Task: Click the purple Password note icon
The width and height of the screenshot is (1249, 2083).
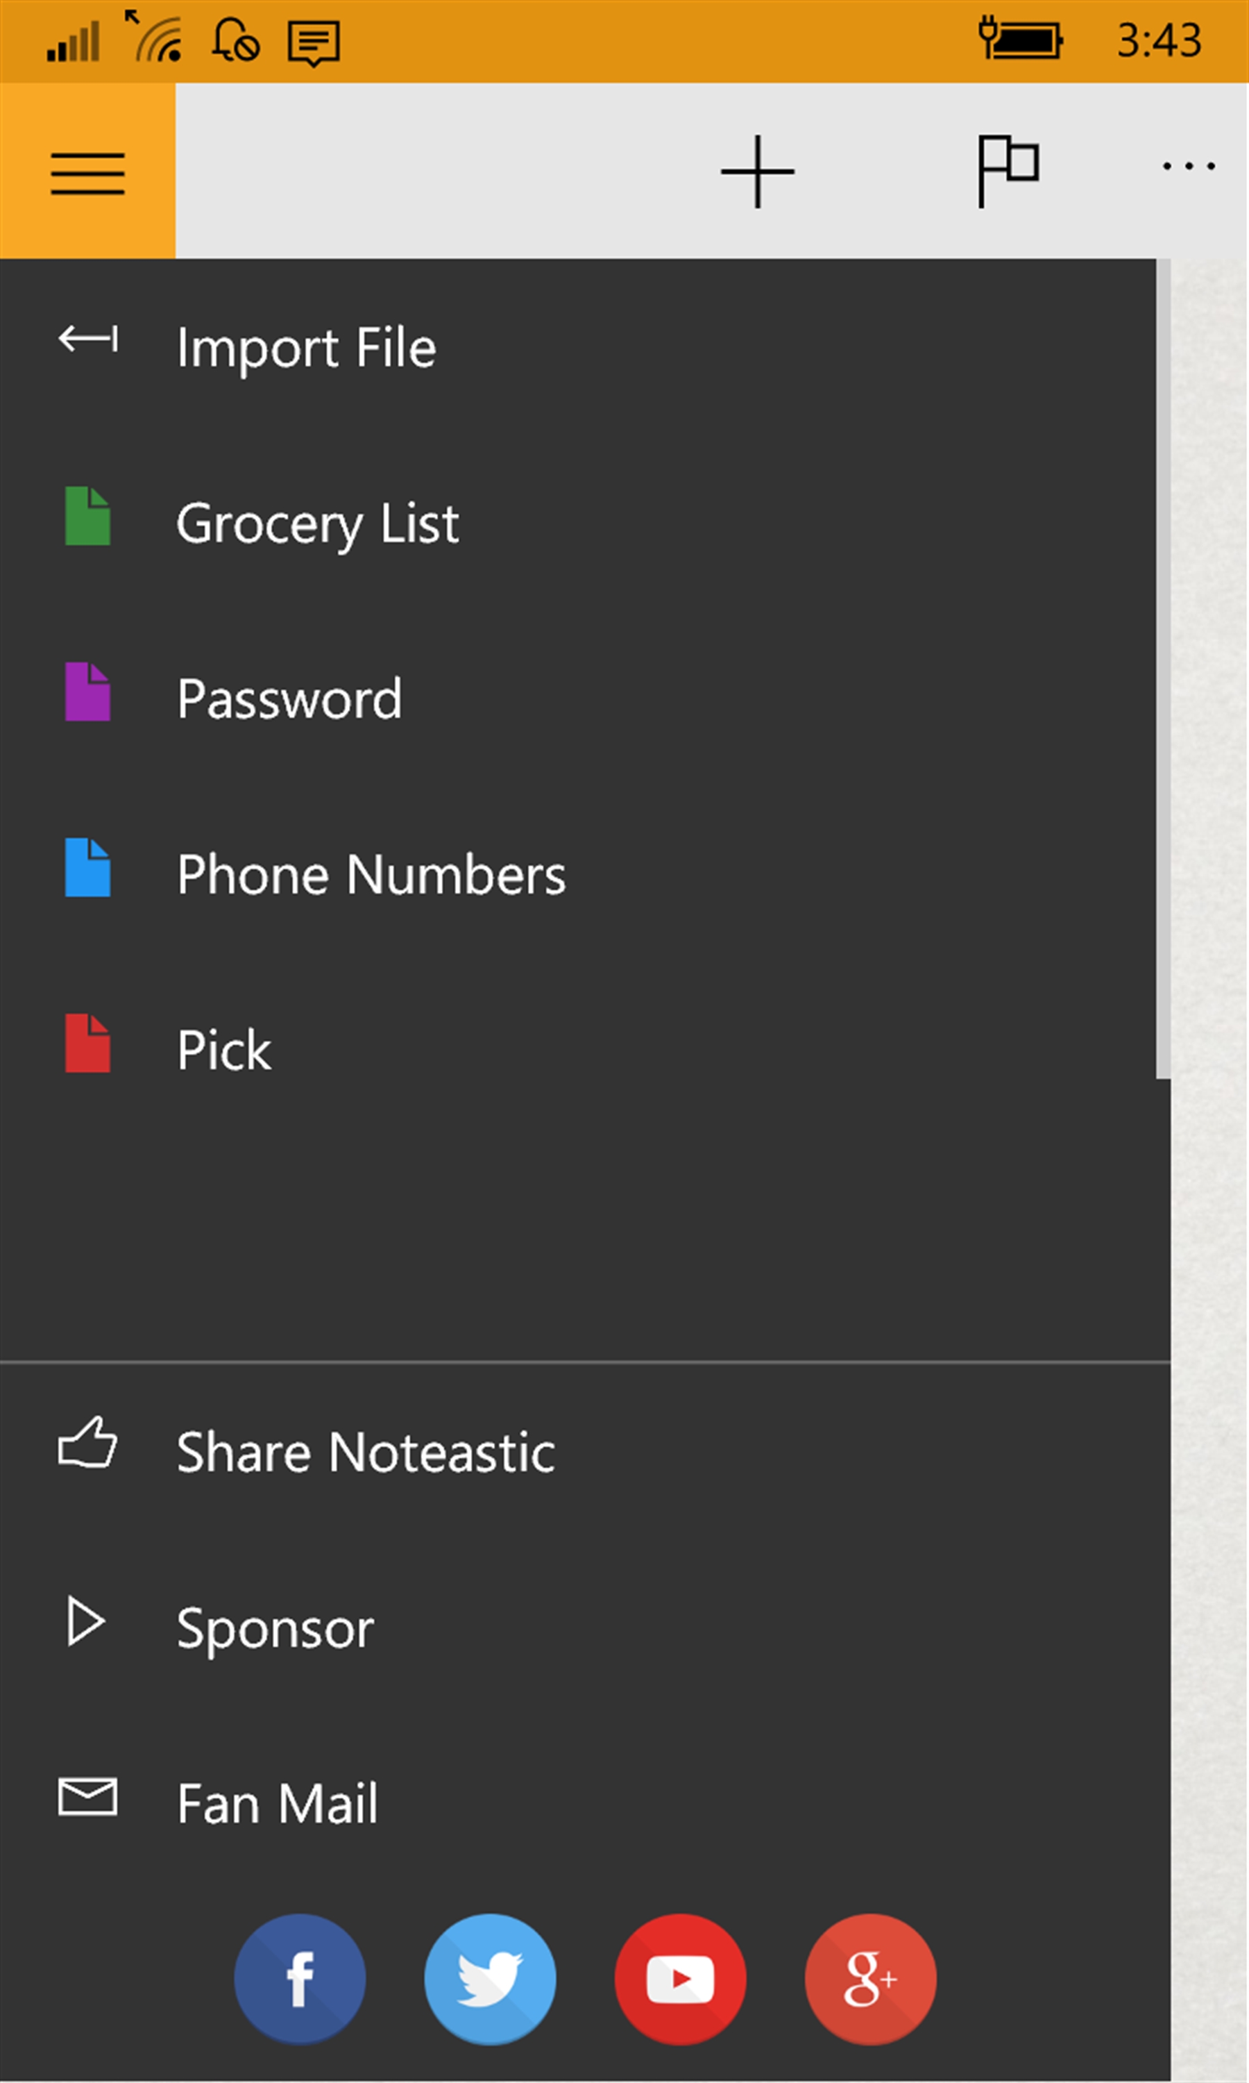Action: pos(87,692)
